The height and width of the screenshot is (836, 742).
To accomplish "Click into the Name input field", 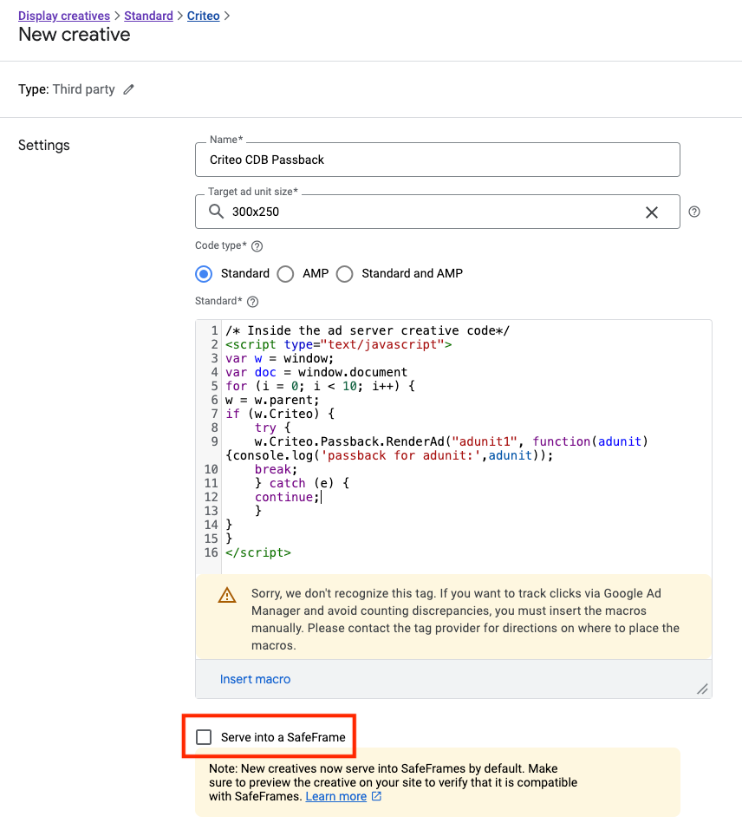I will coord(438,160).
